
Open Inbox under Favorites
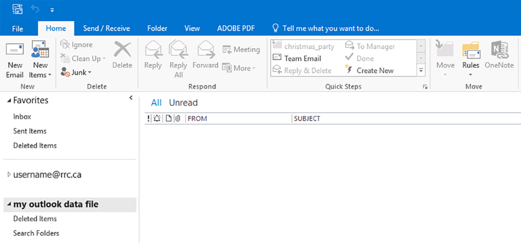[22, 117]
